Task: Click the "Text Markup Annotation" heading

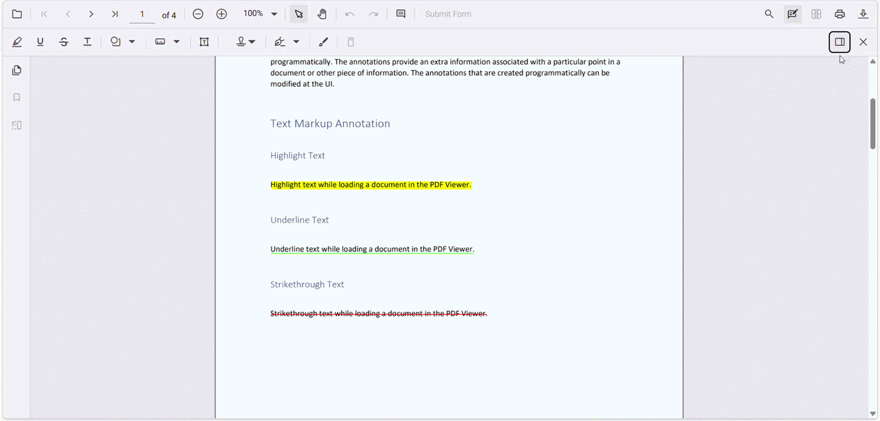Action: click(x=330, y=124)
